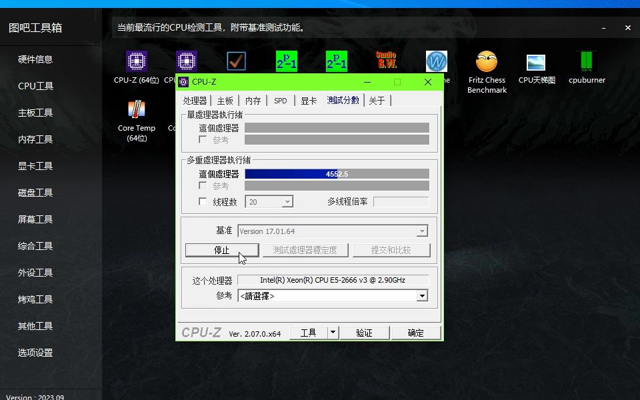Image resolution: width=640 pixels, height=400 pixels.
Task: Click the 停止 button
Action: point(222,250)
